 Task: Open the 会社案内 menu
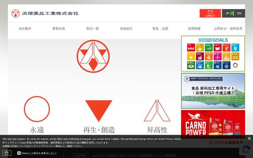25,28
